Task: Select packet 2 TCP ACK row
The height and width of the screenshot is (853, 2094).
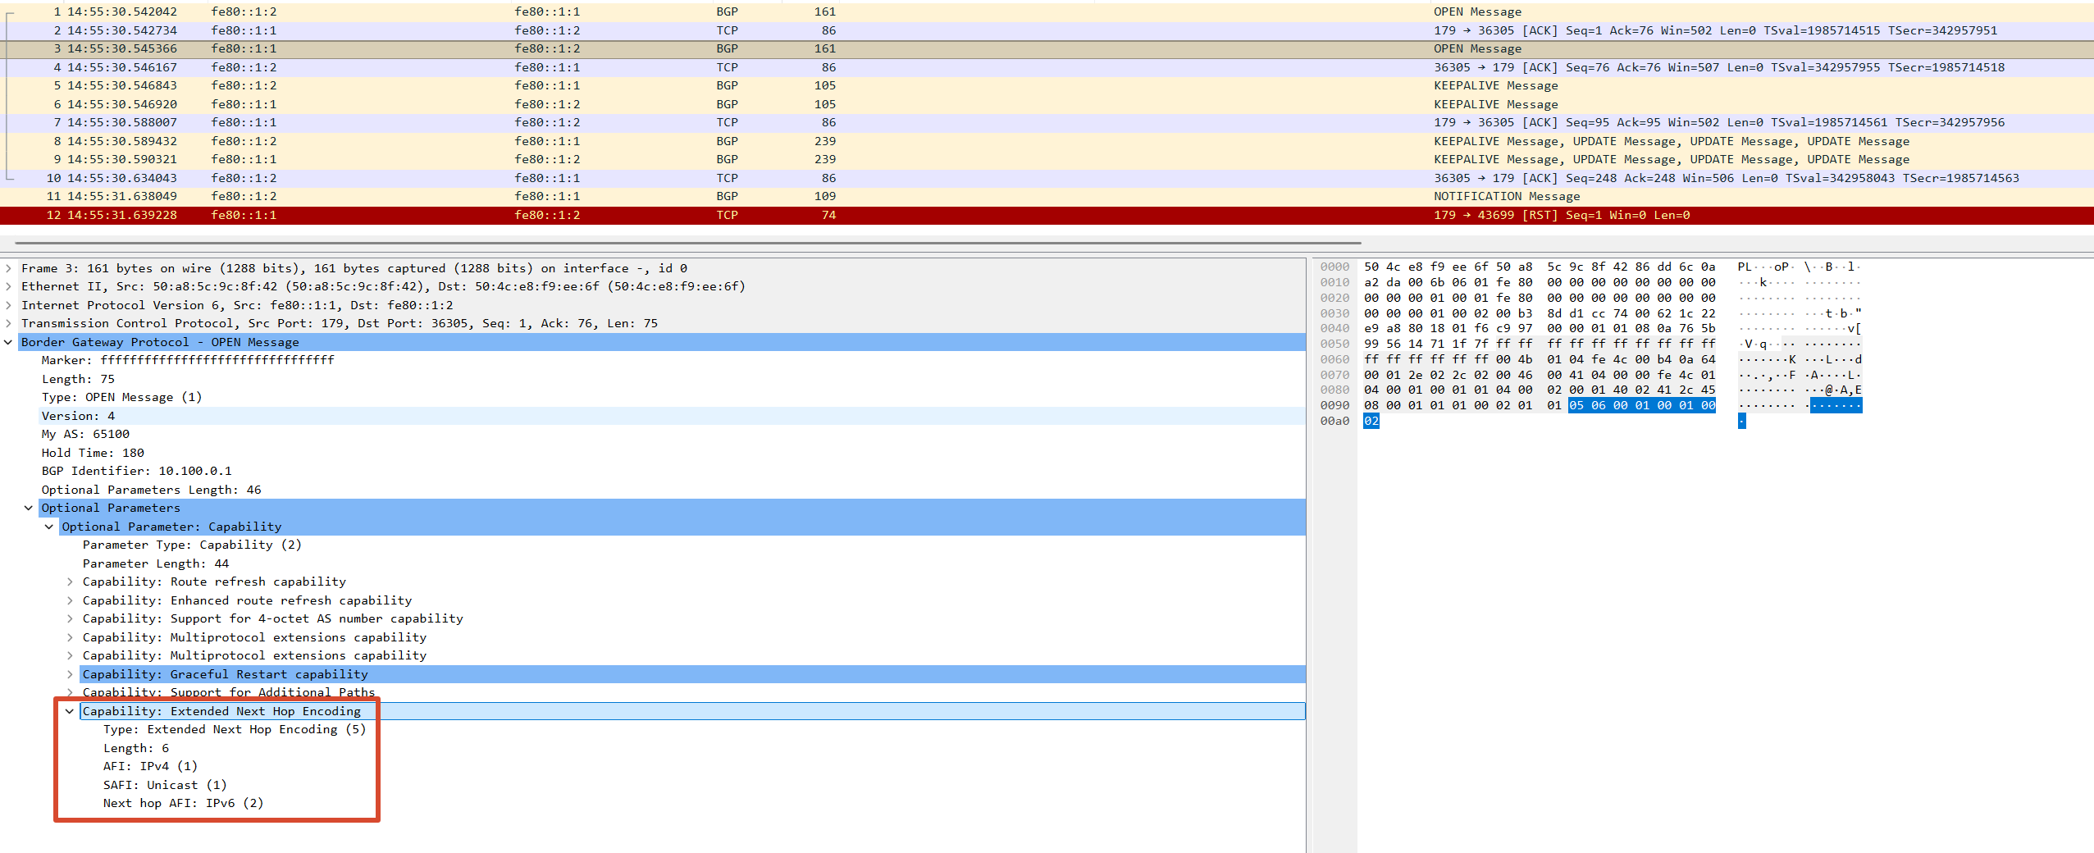Action: (x=1047, y=30)
